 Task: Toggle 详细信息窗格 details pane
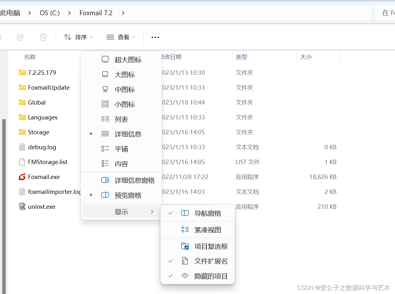point(121,180)
